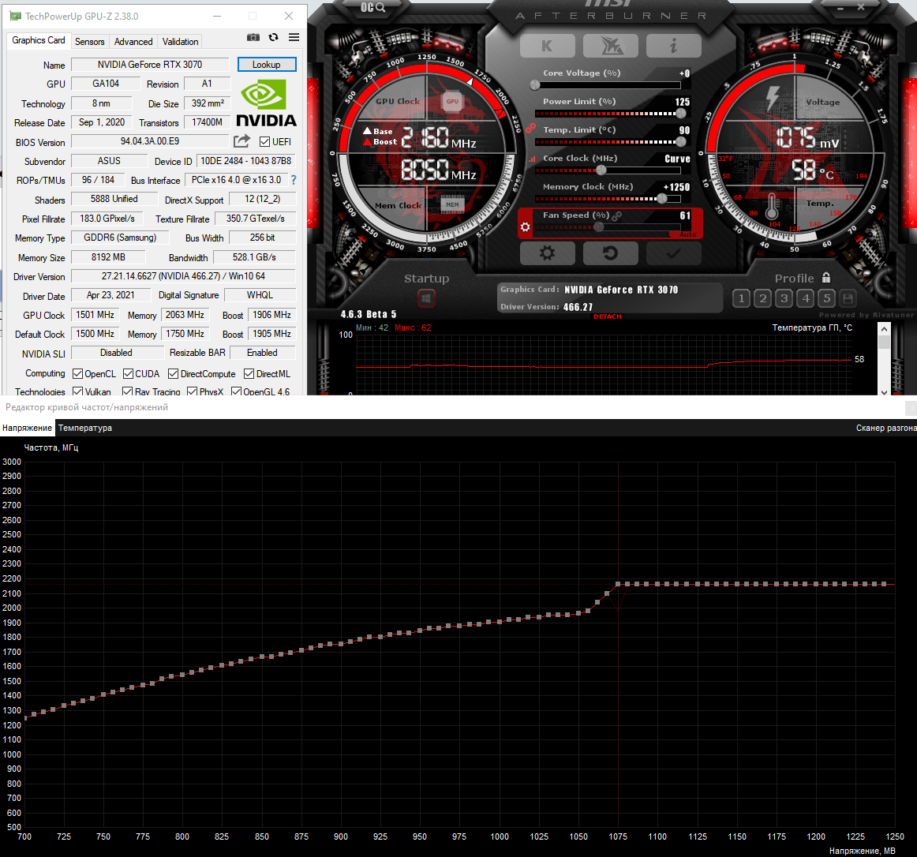Click the Power Limit slider
Image resolution: width=917 pixels, height=857 pixels.
pyautogui.click(x=608, y=114)
